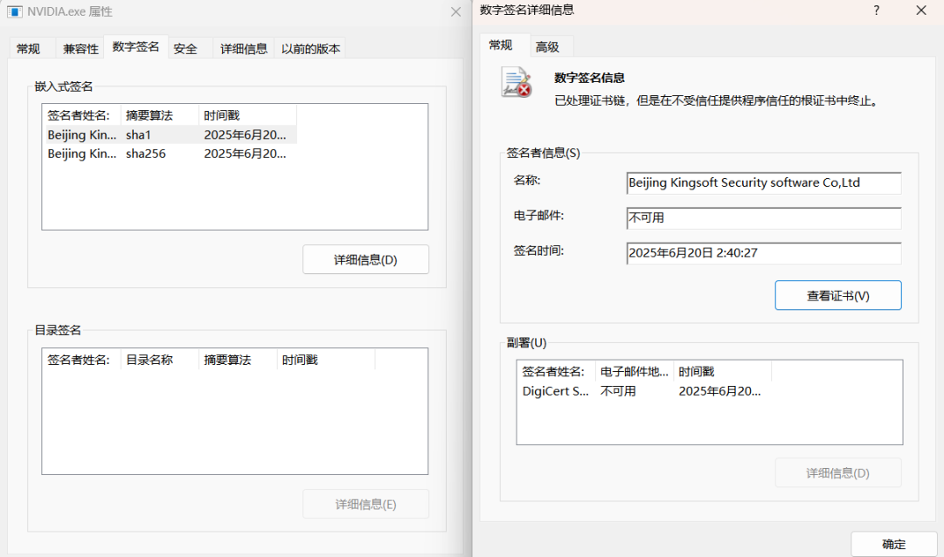The width and height of the screenshot is (944, 557).
Task: Click 签名者姓名 column header in catalog signatures
Action: [x=82, y=360]
